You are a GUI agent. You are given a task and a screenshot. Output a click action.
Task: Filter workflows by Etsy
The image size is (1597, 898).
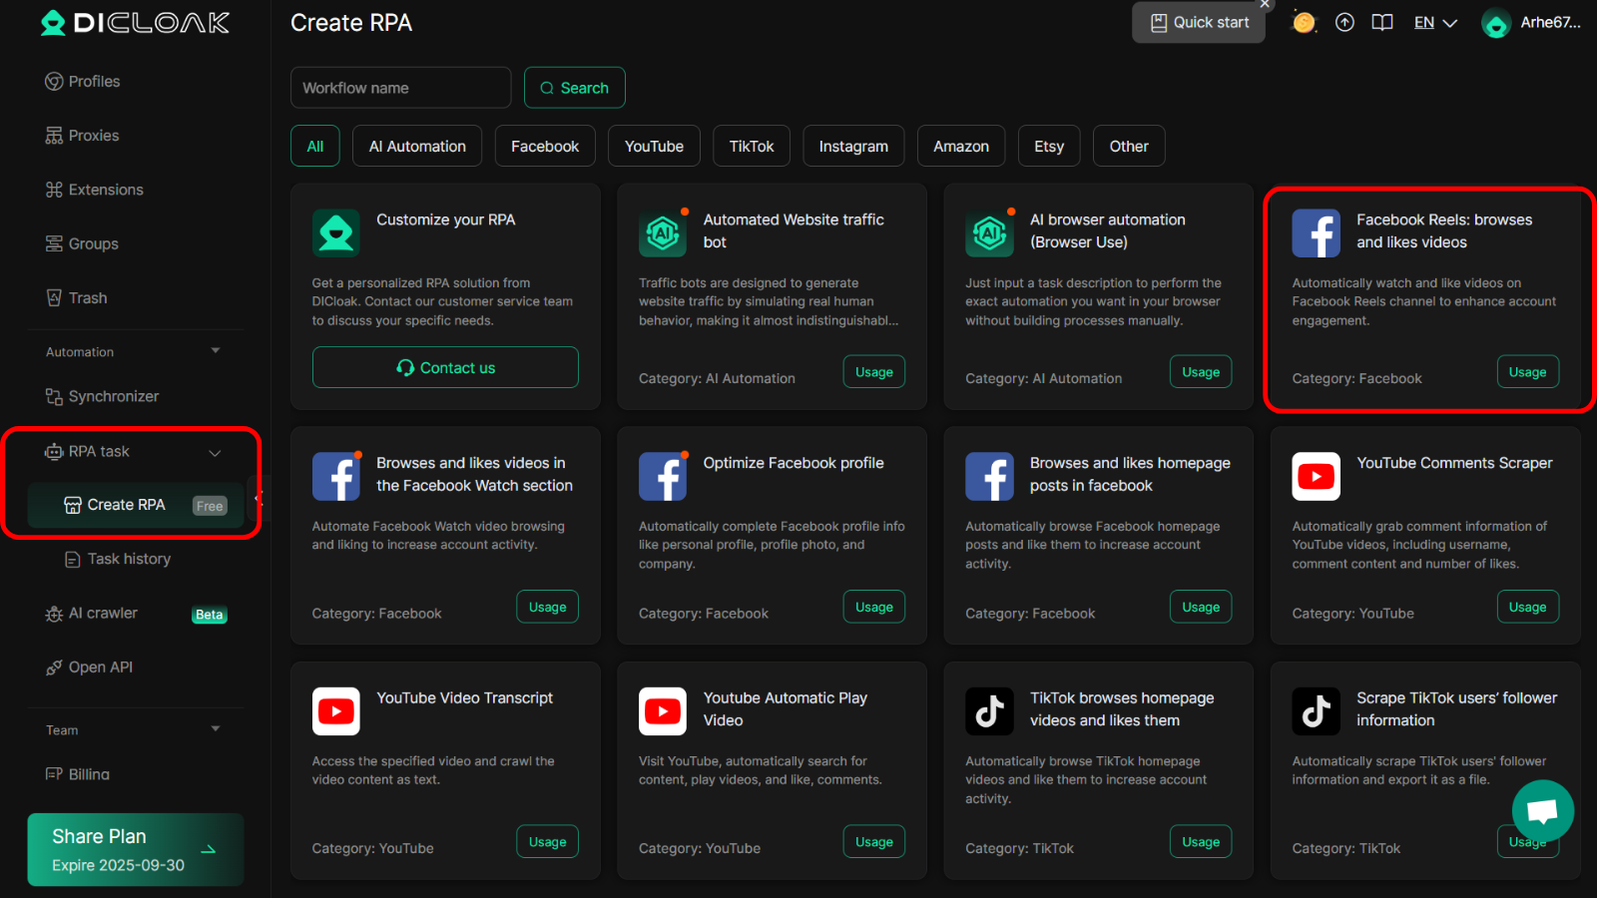click(x=1049, y=146)
